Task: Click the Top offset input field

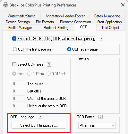Action: (19, 84)
